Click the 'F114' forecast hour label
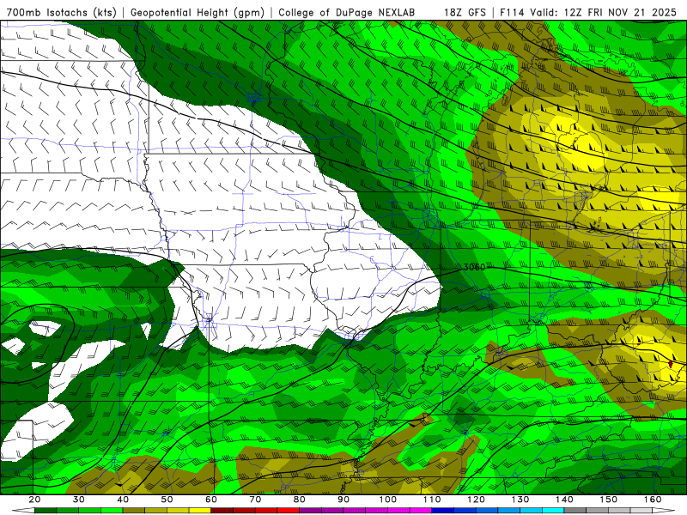The width and height of the screenshot is (687, 515). coord(512,12)
